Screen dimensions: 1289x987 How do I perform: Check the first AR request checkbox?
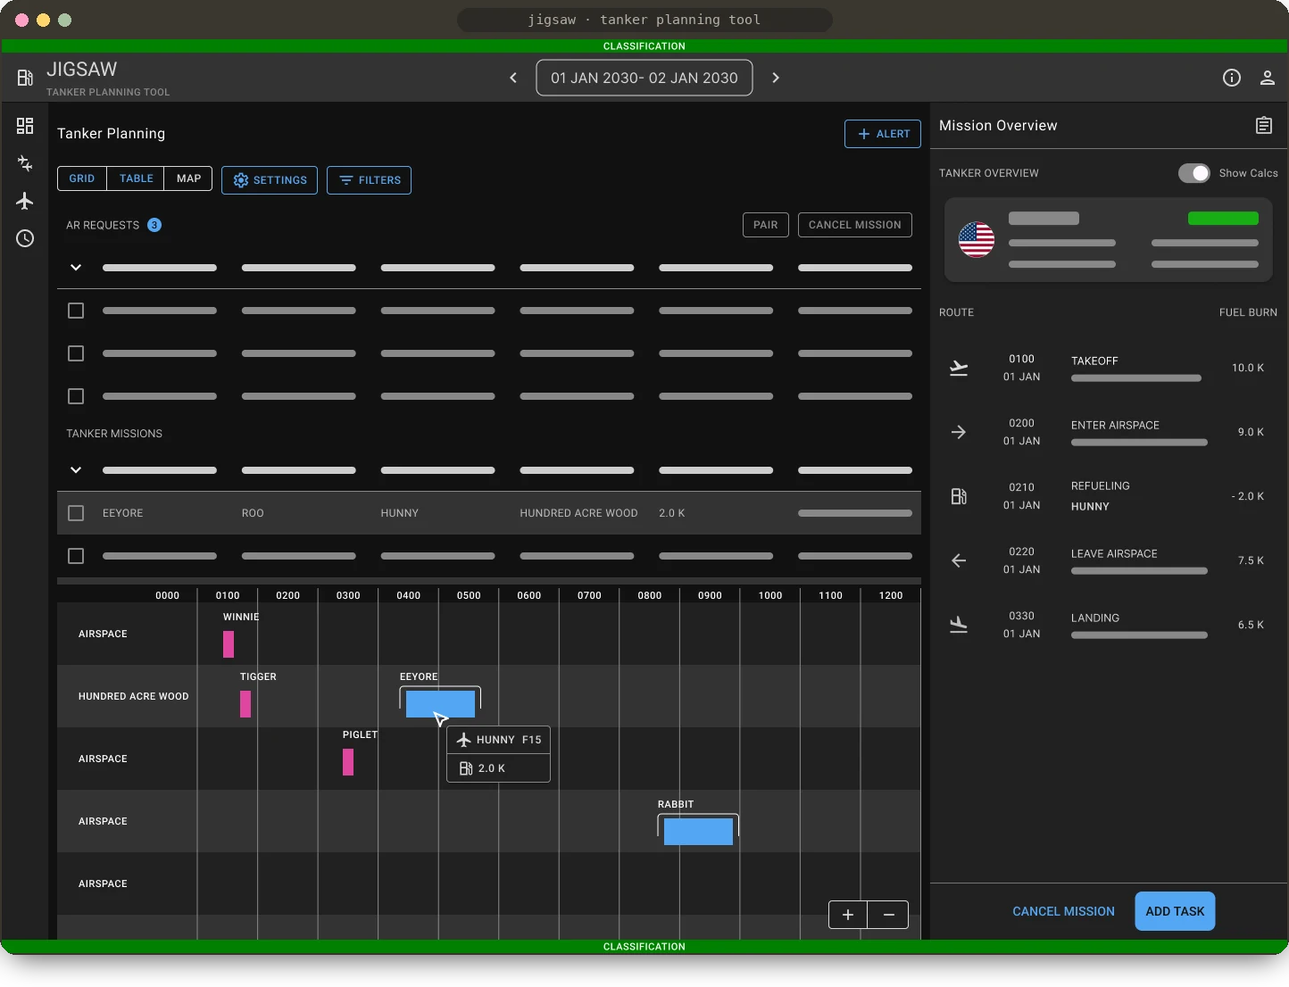76,311
